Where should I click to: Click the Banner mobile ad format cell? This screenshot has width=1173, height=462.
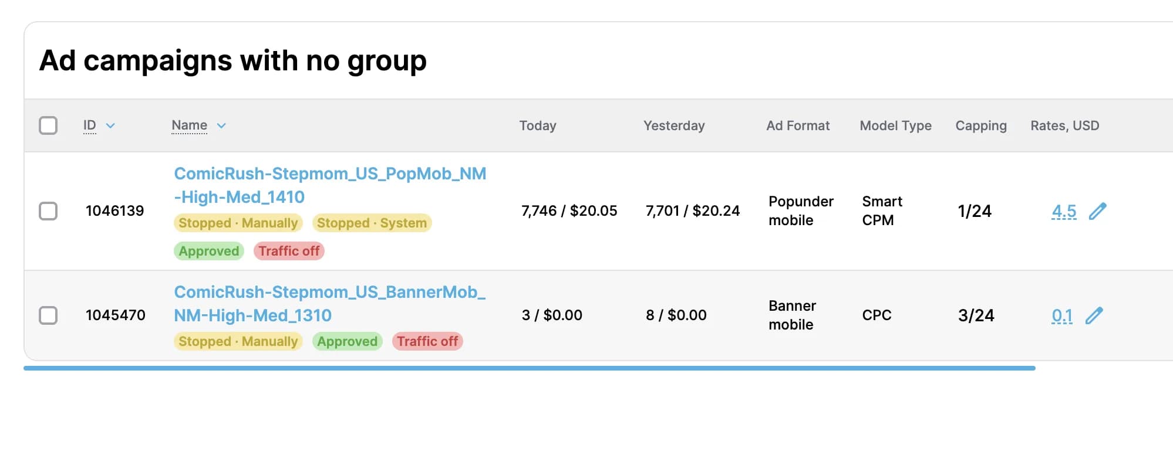click(792, 315)
